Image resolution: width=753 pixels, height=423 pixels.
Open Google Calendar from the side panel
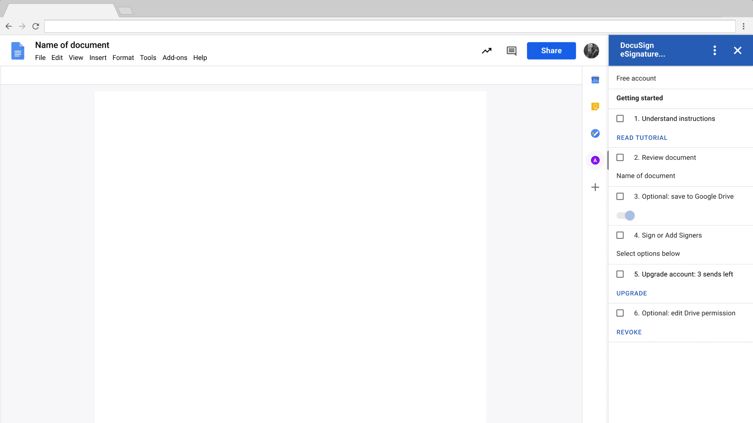595,80
